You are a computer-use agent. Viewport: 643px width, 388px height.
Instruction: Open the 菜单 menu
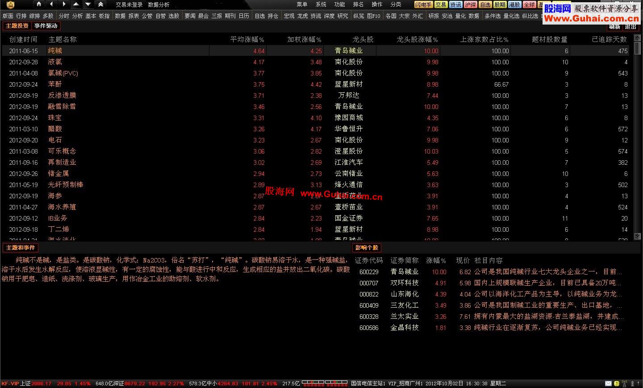302,4
